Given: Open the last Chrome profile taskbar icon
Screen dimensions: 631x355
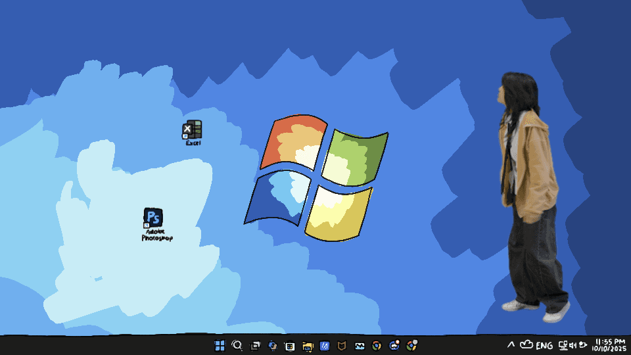Looking at the screenshot, I should point(411,345).
